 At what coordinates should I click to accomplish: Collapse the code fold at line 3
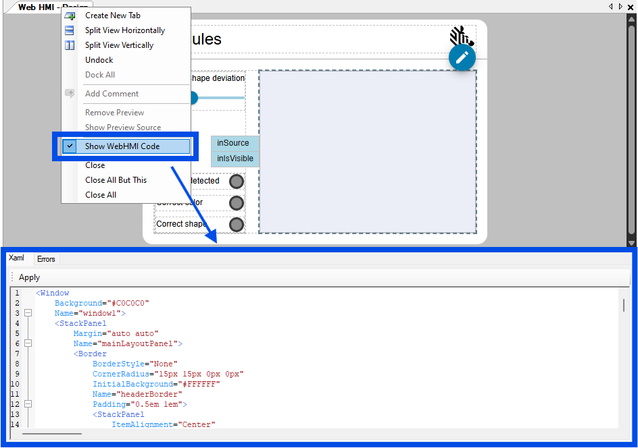tap(28, 312)
